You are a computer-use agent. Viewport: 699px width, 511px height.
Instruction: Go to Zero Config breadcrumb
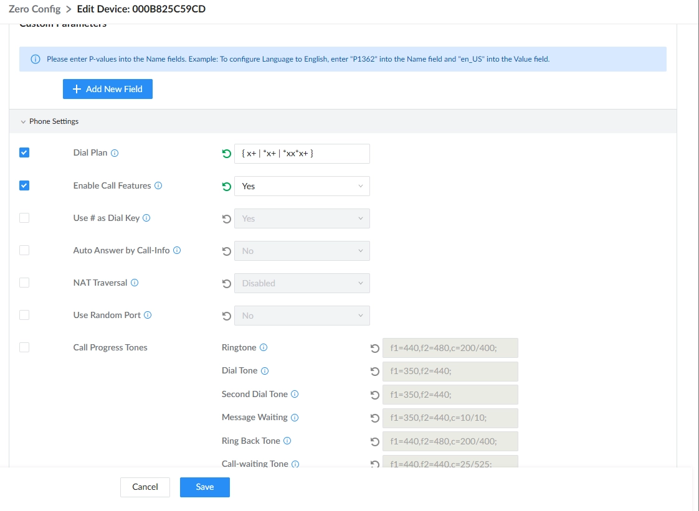pos(34,9)
